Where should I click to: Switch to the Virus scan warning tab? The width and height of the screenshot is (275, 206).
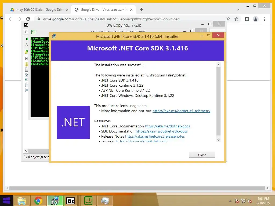pyautogui.click(x=103, y=10)
